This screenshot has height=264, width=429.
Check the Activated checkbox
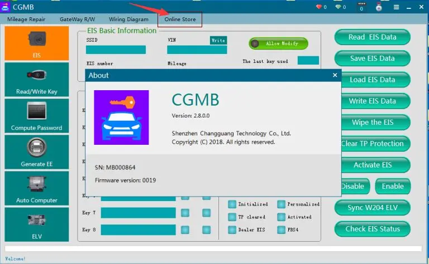282,217
